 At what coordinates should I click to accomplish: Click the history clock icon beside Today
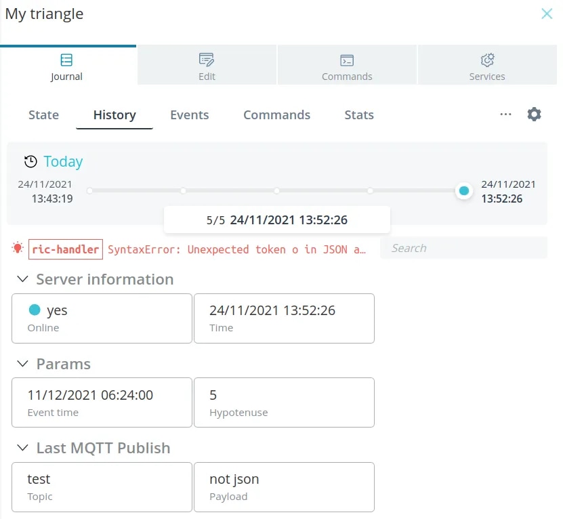coord(30,162)
